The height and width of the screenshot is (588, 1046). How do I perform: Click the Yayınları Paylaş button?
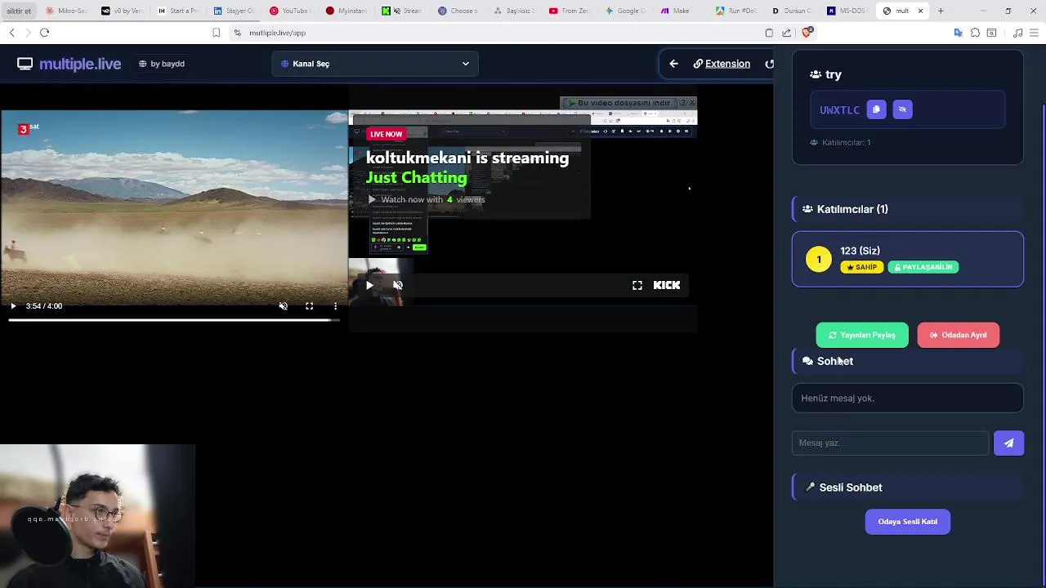pyautogui.click(x=862, y=335)
